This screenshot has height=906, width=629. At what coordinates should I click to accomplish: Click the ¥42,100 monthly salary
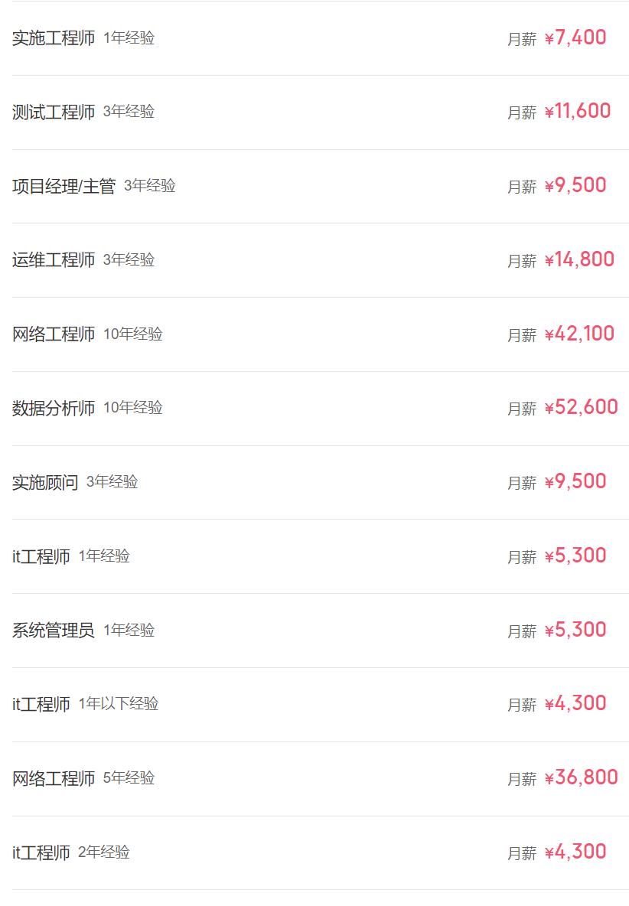pyautogui.click(x=579, y=334)
